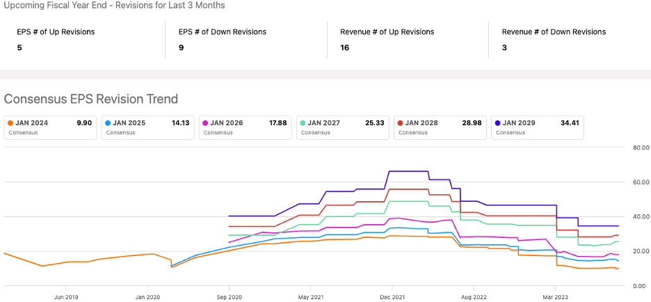Click the EPS # of Down Revisions label
Viewport: 651px width, 302px height.
tap(222, 32)
